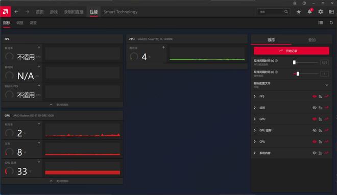This screenshot has width=337, height=195.
Task: Toggle GPU 显存 visibility eye icon
Action: point(315,130)
